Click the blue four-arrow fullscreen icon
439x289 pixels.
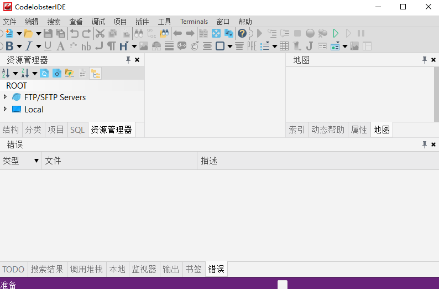(x=216, y=33)
